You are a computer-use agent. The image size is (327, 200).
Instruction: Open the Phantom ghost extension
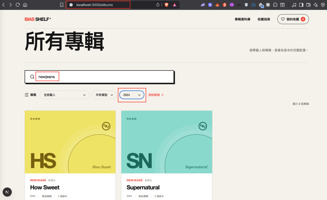[203, 5]
